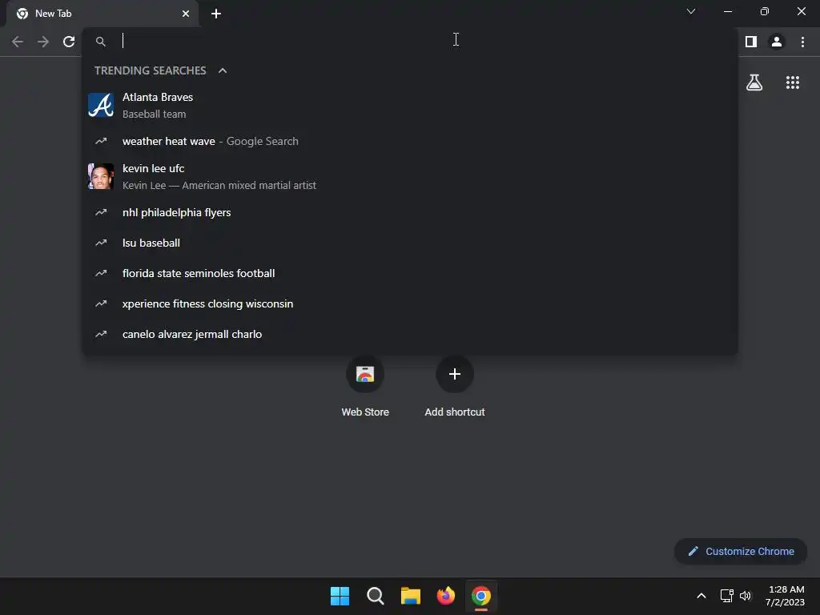Image resolution: width=820 pixels, height=615 pixels.
Task: Choose florida state seminoles football suggestion
Action: point(410,273)
